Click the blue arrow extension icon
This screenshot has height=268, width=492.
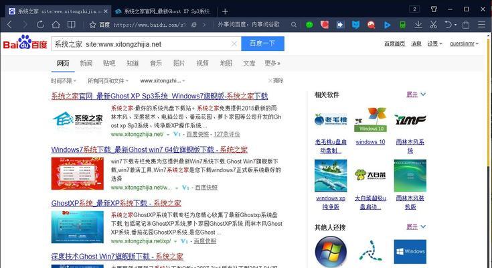coord(340,25)
